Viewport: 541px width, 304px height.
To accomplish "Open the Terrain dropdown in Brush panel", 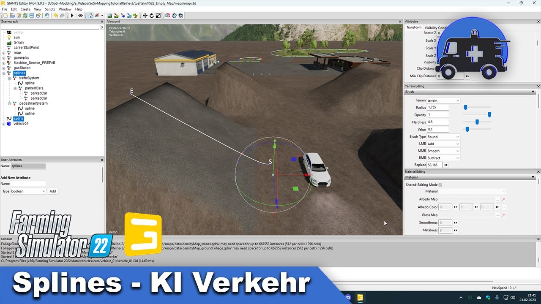I will [443, 100].
